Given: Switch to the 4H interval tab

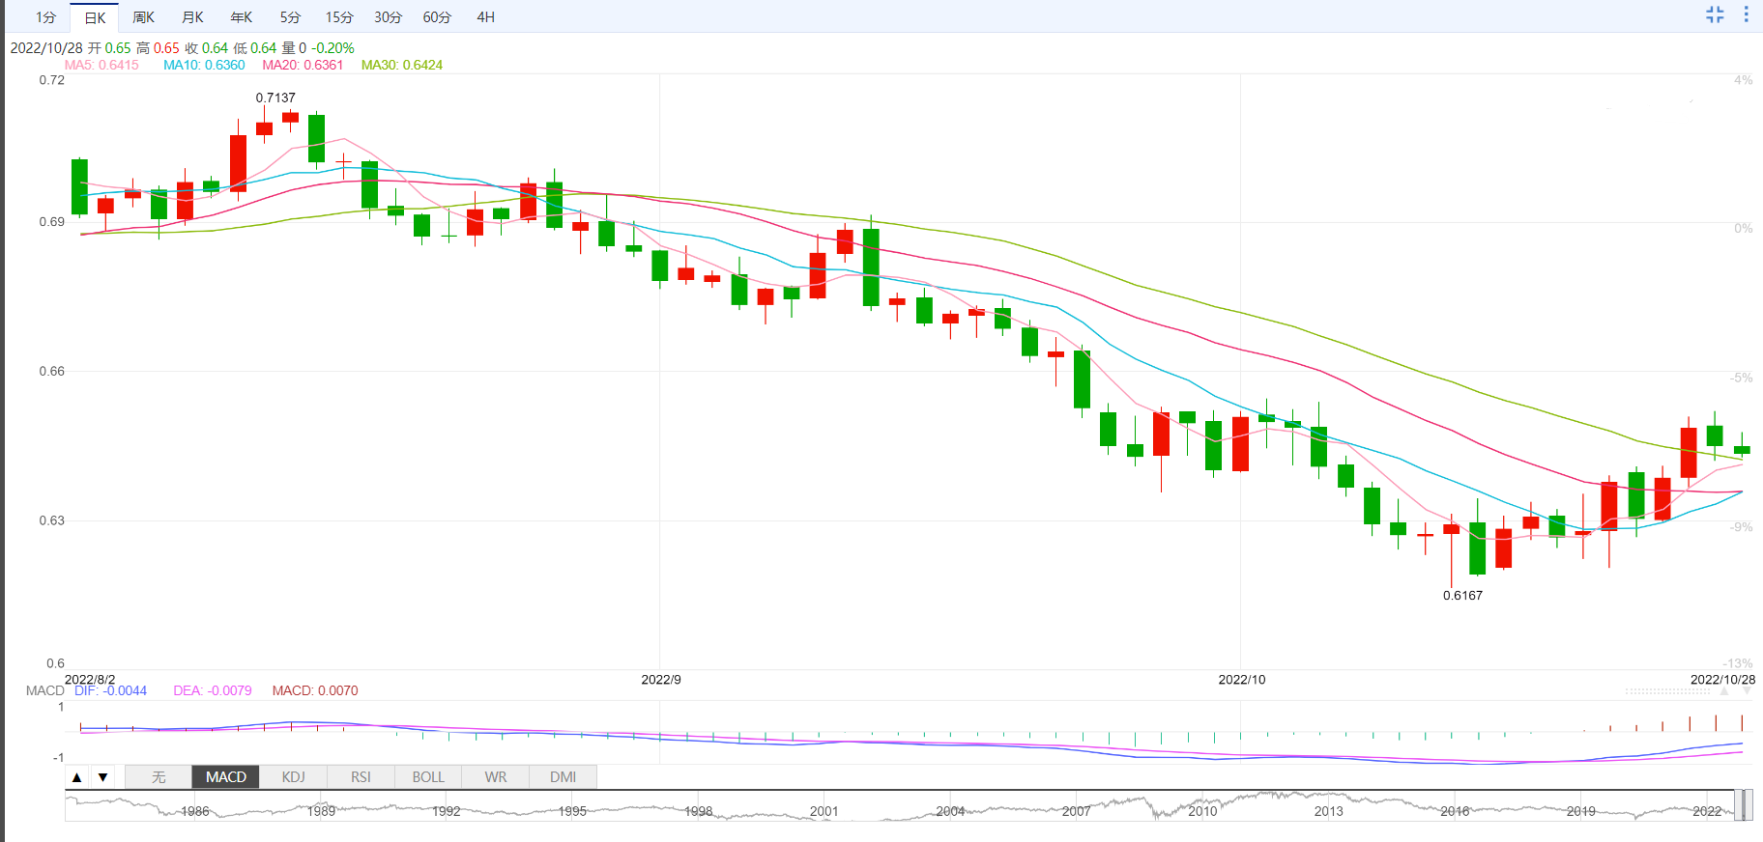Looking at the screenshot, I should [486, 17].
